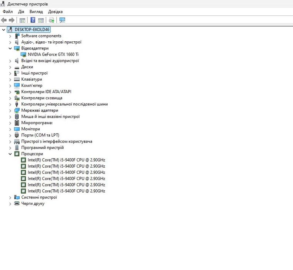
Task: Expand the Мережеві адаптери category
Action: tap(10, 110)
